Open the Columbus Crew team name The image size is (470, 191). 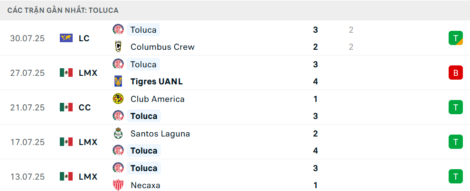(x=162, y=47)
